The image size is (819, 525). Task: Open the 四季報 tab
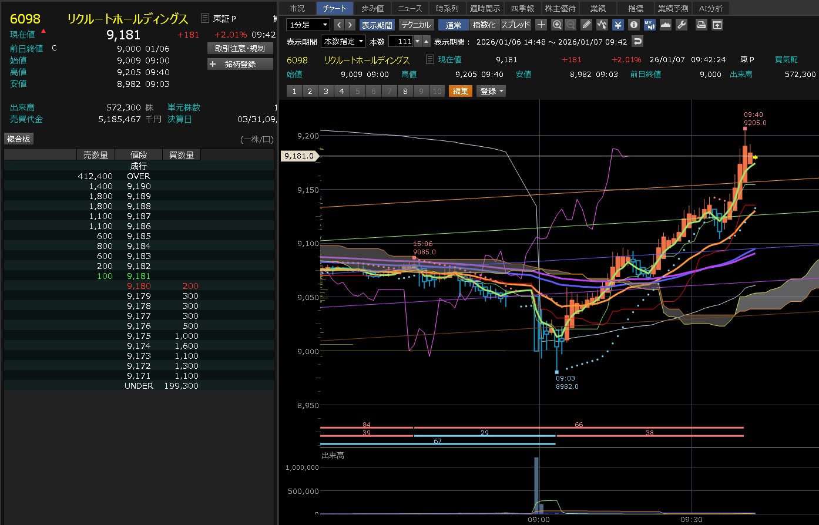point(522,8)
